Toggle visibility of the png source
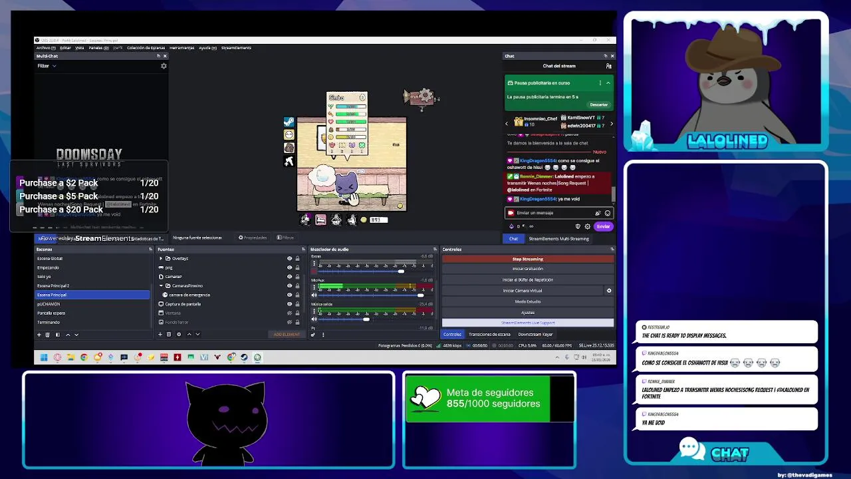The image size is (851, 479). 290,267
